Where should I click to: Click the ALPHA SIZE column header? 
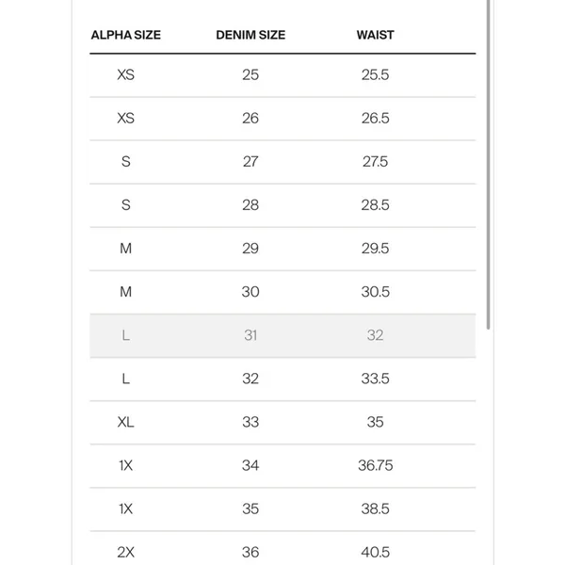[x=126, y=35]
